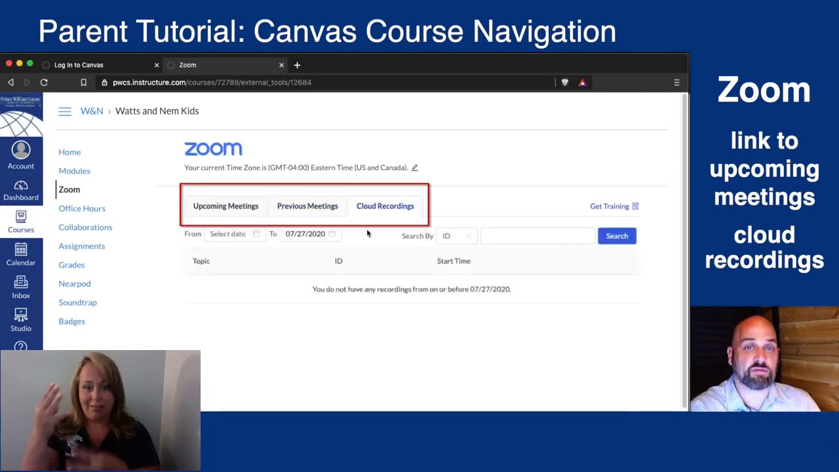Select the Zoom browser tab
This screenshot has width=839, height=472.
point(225,65)
